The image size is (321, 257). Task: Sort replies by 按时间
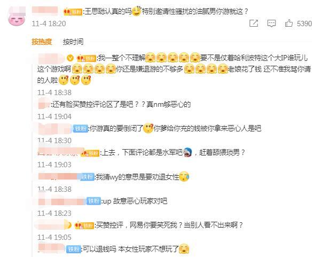73,42
